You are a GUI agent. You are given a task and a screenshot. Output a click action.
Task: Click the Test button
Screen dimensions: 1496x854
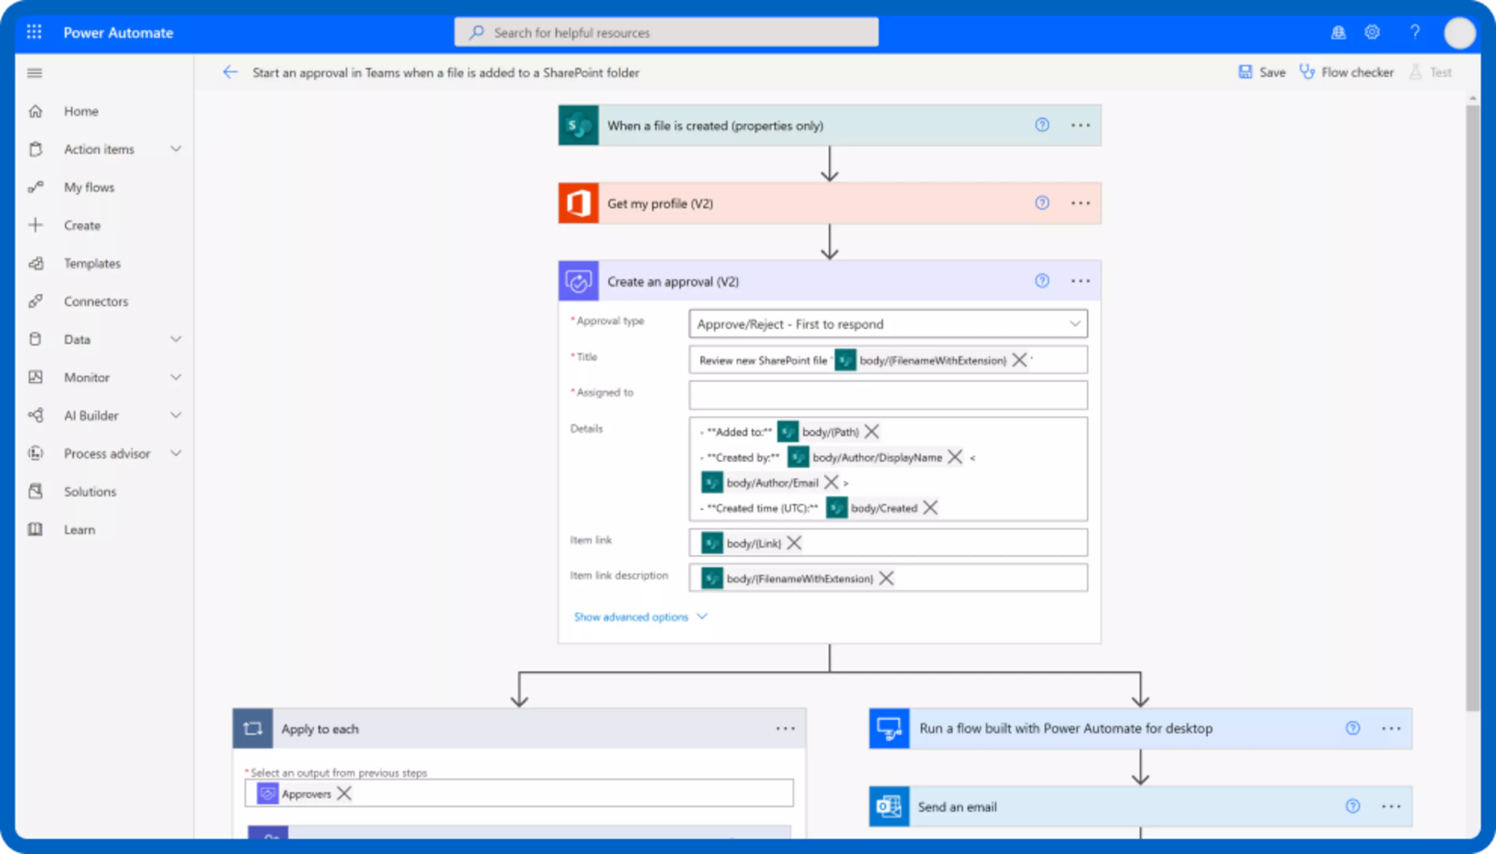click(1431, 72)
